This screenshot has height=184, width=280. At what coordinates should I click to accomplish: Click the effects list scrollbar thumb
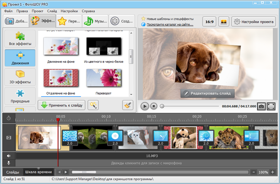point(131,57)
